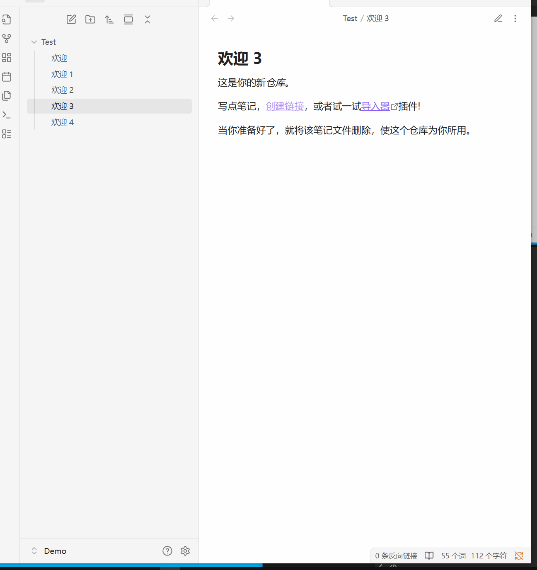The image size is (537, 570).
Task: Collapse all folders in file explorer
Action: click(148, 19)
